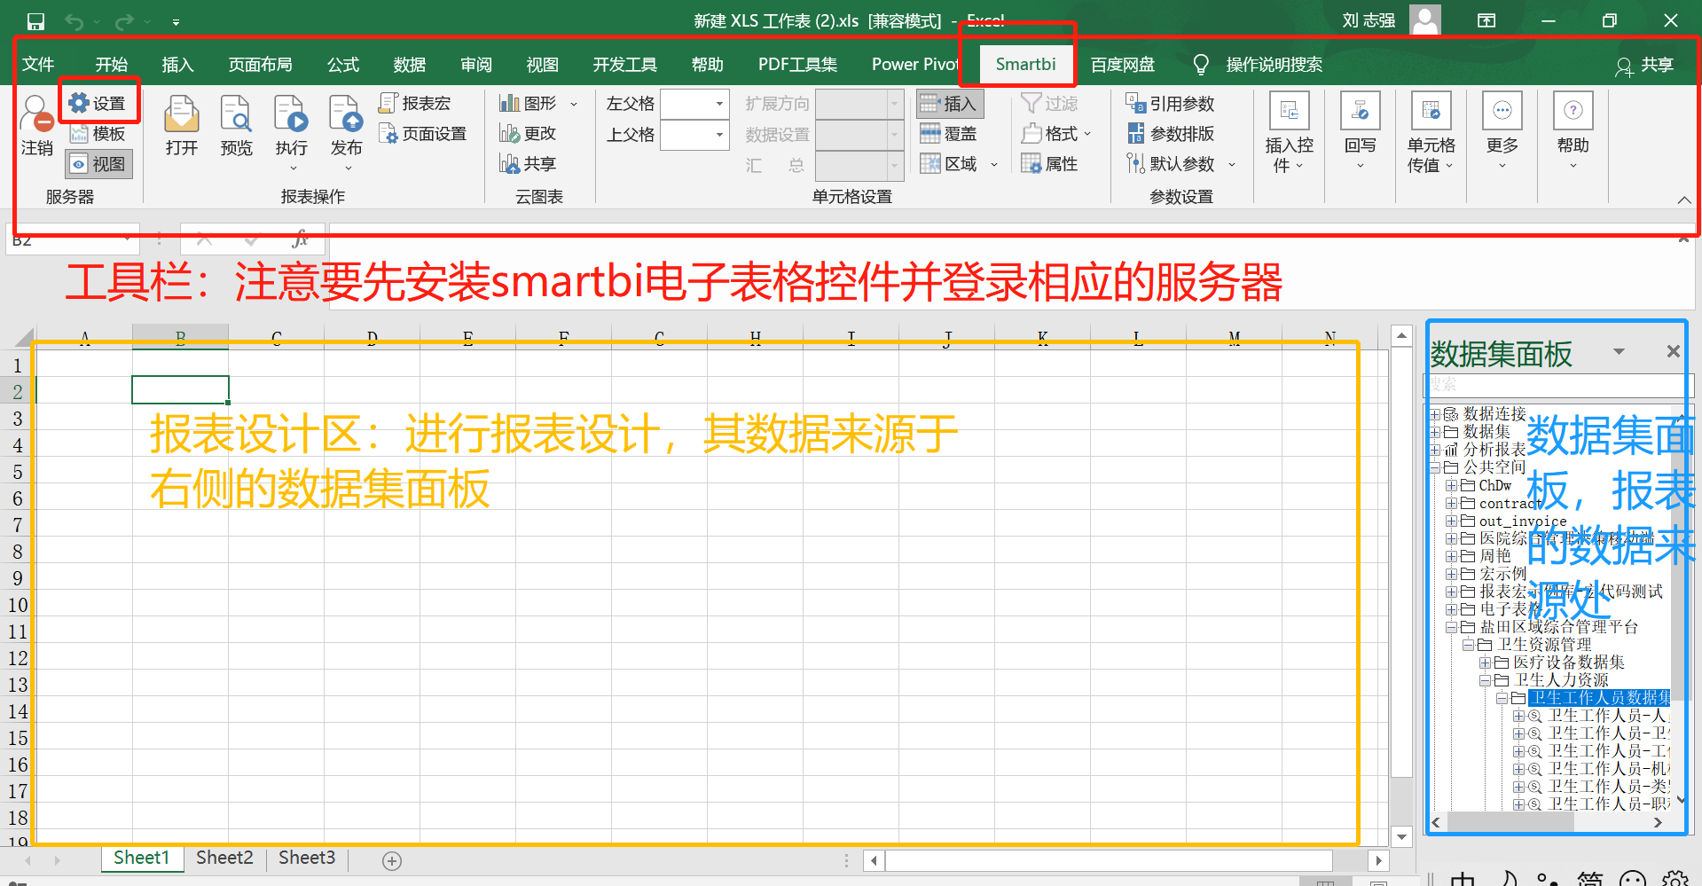Open 报表宏 report macro
1702x886 pixels.
[414, 104]
